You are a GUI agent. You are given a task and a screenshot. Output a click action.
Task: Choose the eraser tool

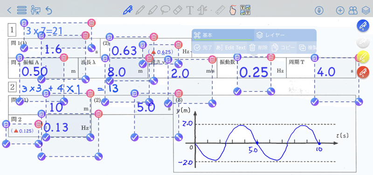point(177,10)
